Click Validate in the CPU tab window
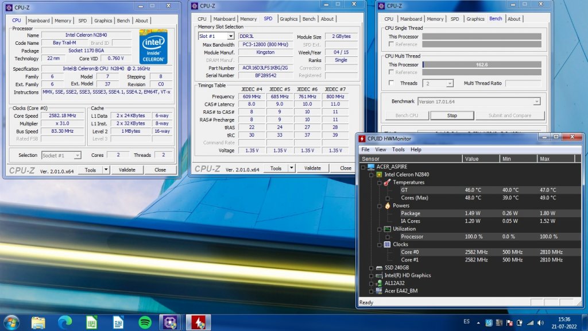The height and width of the screenshot is (331, 588). (127, 170)
